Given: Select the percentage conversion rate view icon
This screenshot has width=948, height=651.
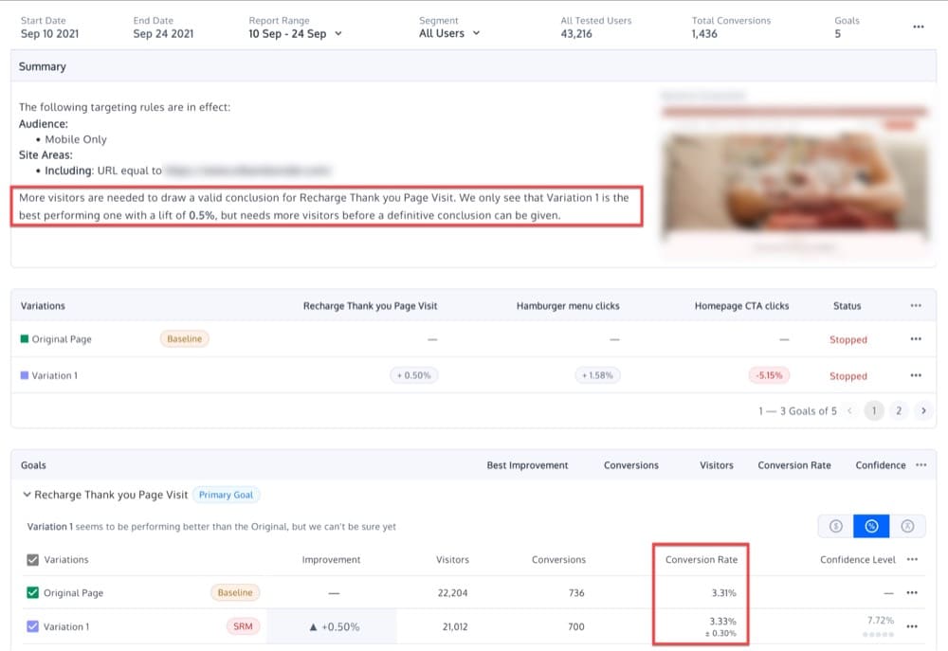Looking at the screenshot, I should coord(871,526).
